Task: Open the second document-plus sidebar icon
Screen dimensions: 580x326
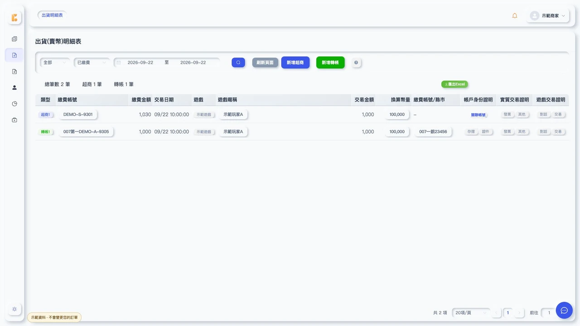Action: click(x=14, y=72)
